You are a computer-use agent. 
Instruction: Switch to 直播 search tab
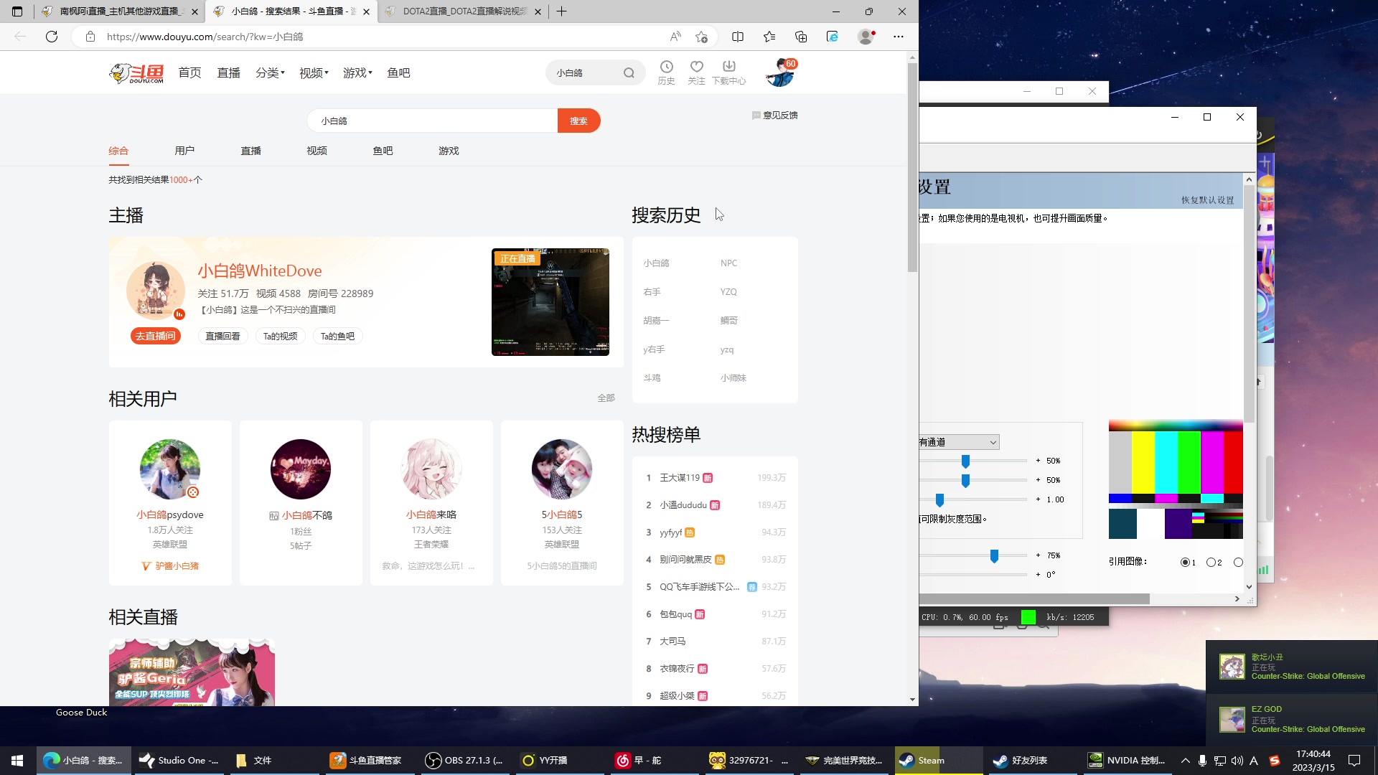250,151
